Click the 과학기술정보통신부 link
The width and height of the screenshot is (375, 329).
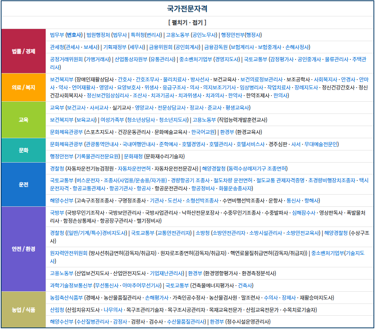click(x=71, y=286)
